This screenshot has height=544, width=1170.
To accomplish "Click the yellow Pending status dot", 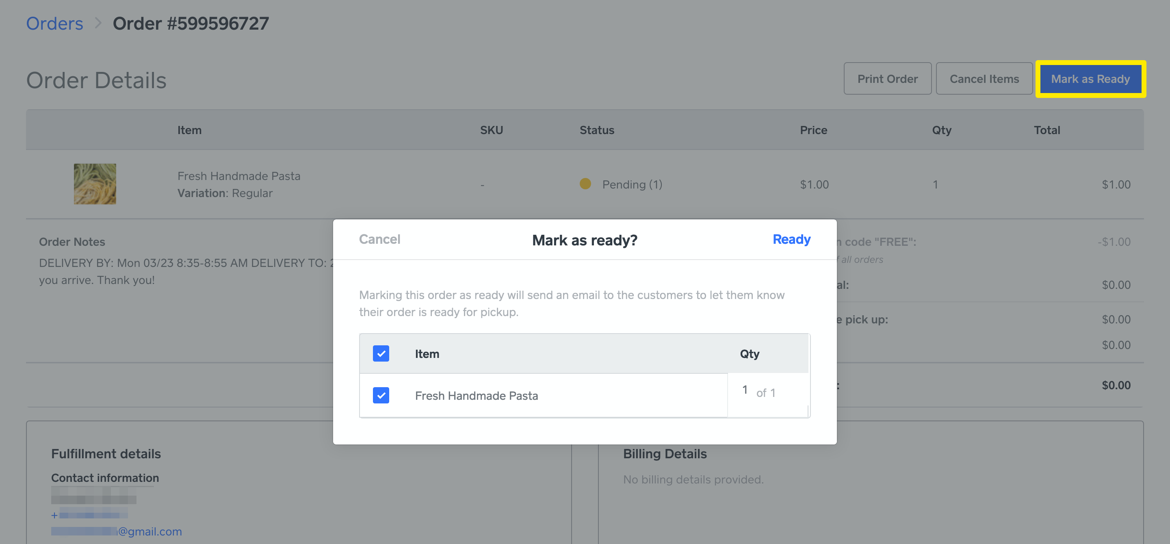I will [x=585, y=184].
